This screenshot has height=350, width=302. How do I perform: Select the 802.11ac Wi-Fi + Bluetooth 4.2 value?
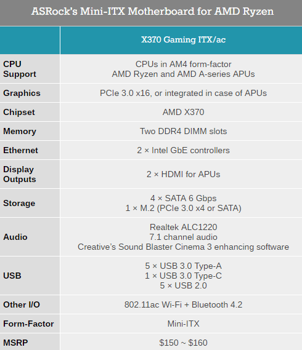[x=183, y=304]
